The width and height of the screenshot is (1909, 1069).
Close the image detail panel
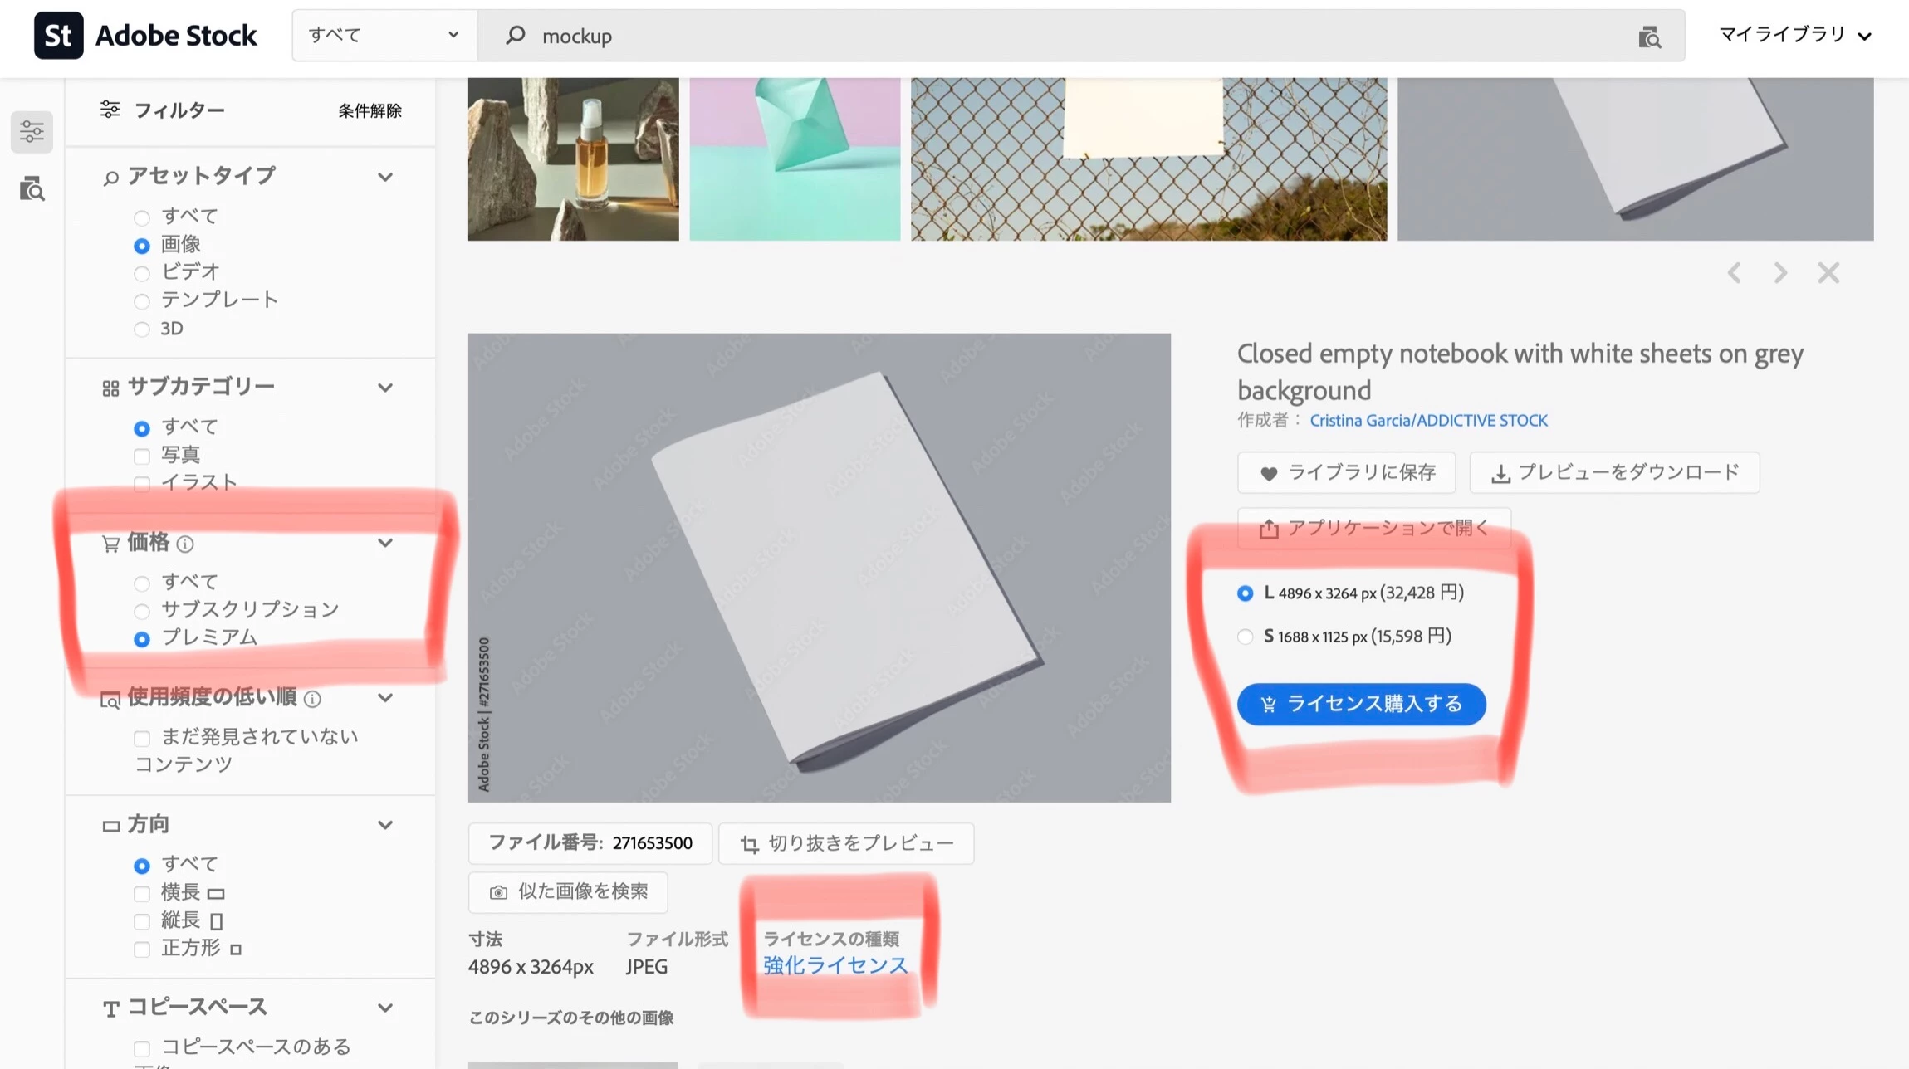pos(1828,273)
